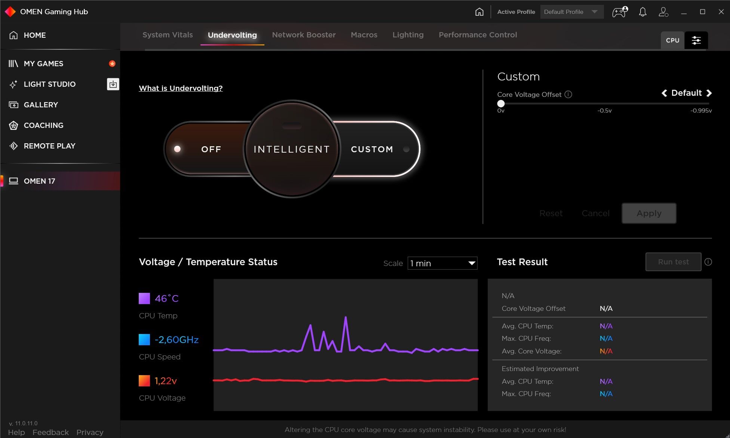Click the left chevron before Default
This screenshot has width=730, height=438.
coord(664,93)
